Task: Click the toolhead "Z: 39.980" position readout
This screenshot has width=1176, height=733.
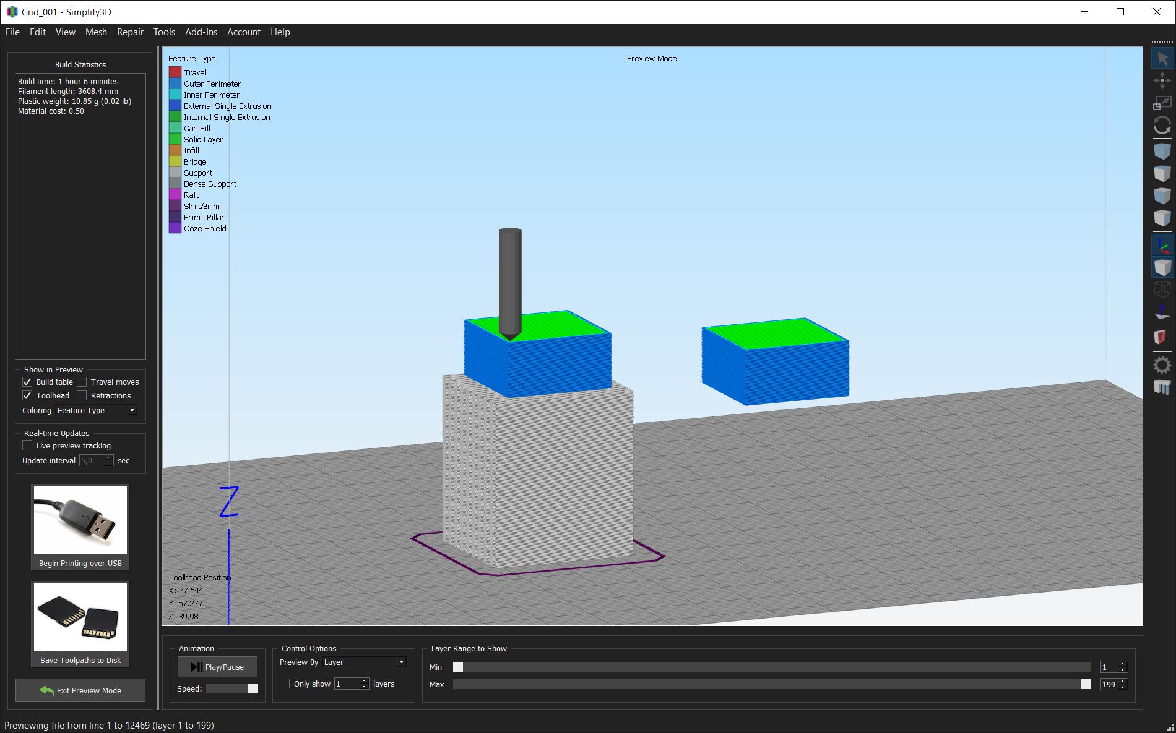Action: tap(186, 616)
